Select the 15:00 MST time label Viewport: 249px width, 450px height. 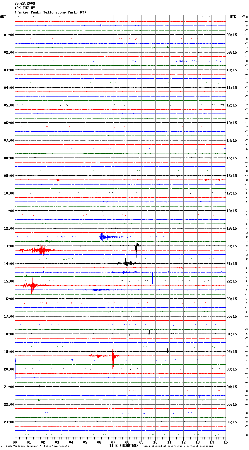tap(9, 281)
